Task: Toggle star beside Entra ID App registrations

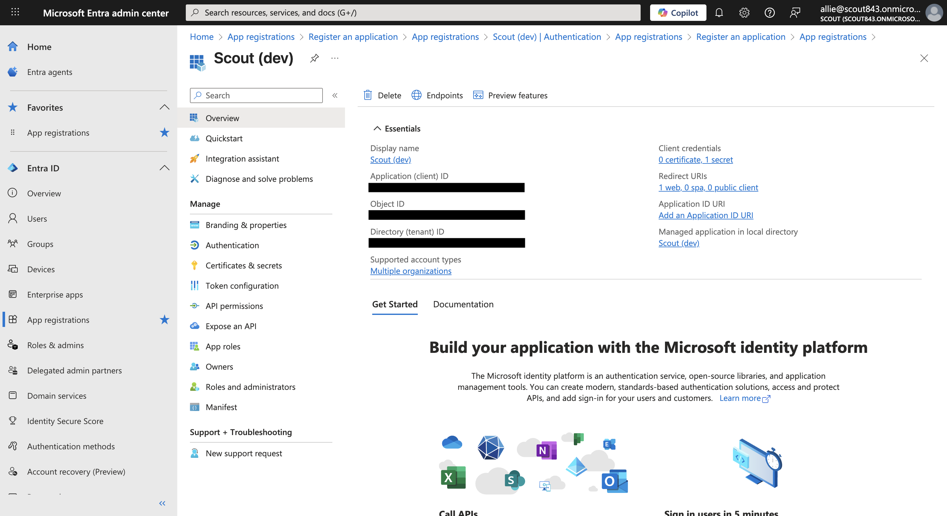Action: 164,320
